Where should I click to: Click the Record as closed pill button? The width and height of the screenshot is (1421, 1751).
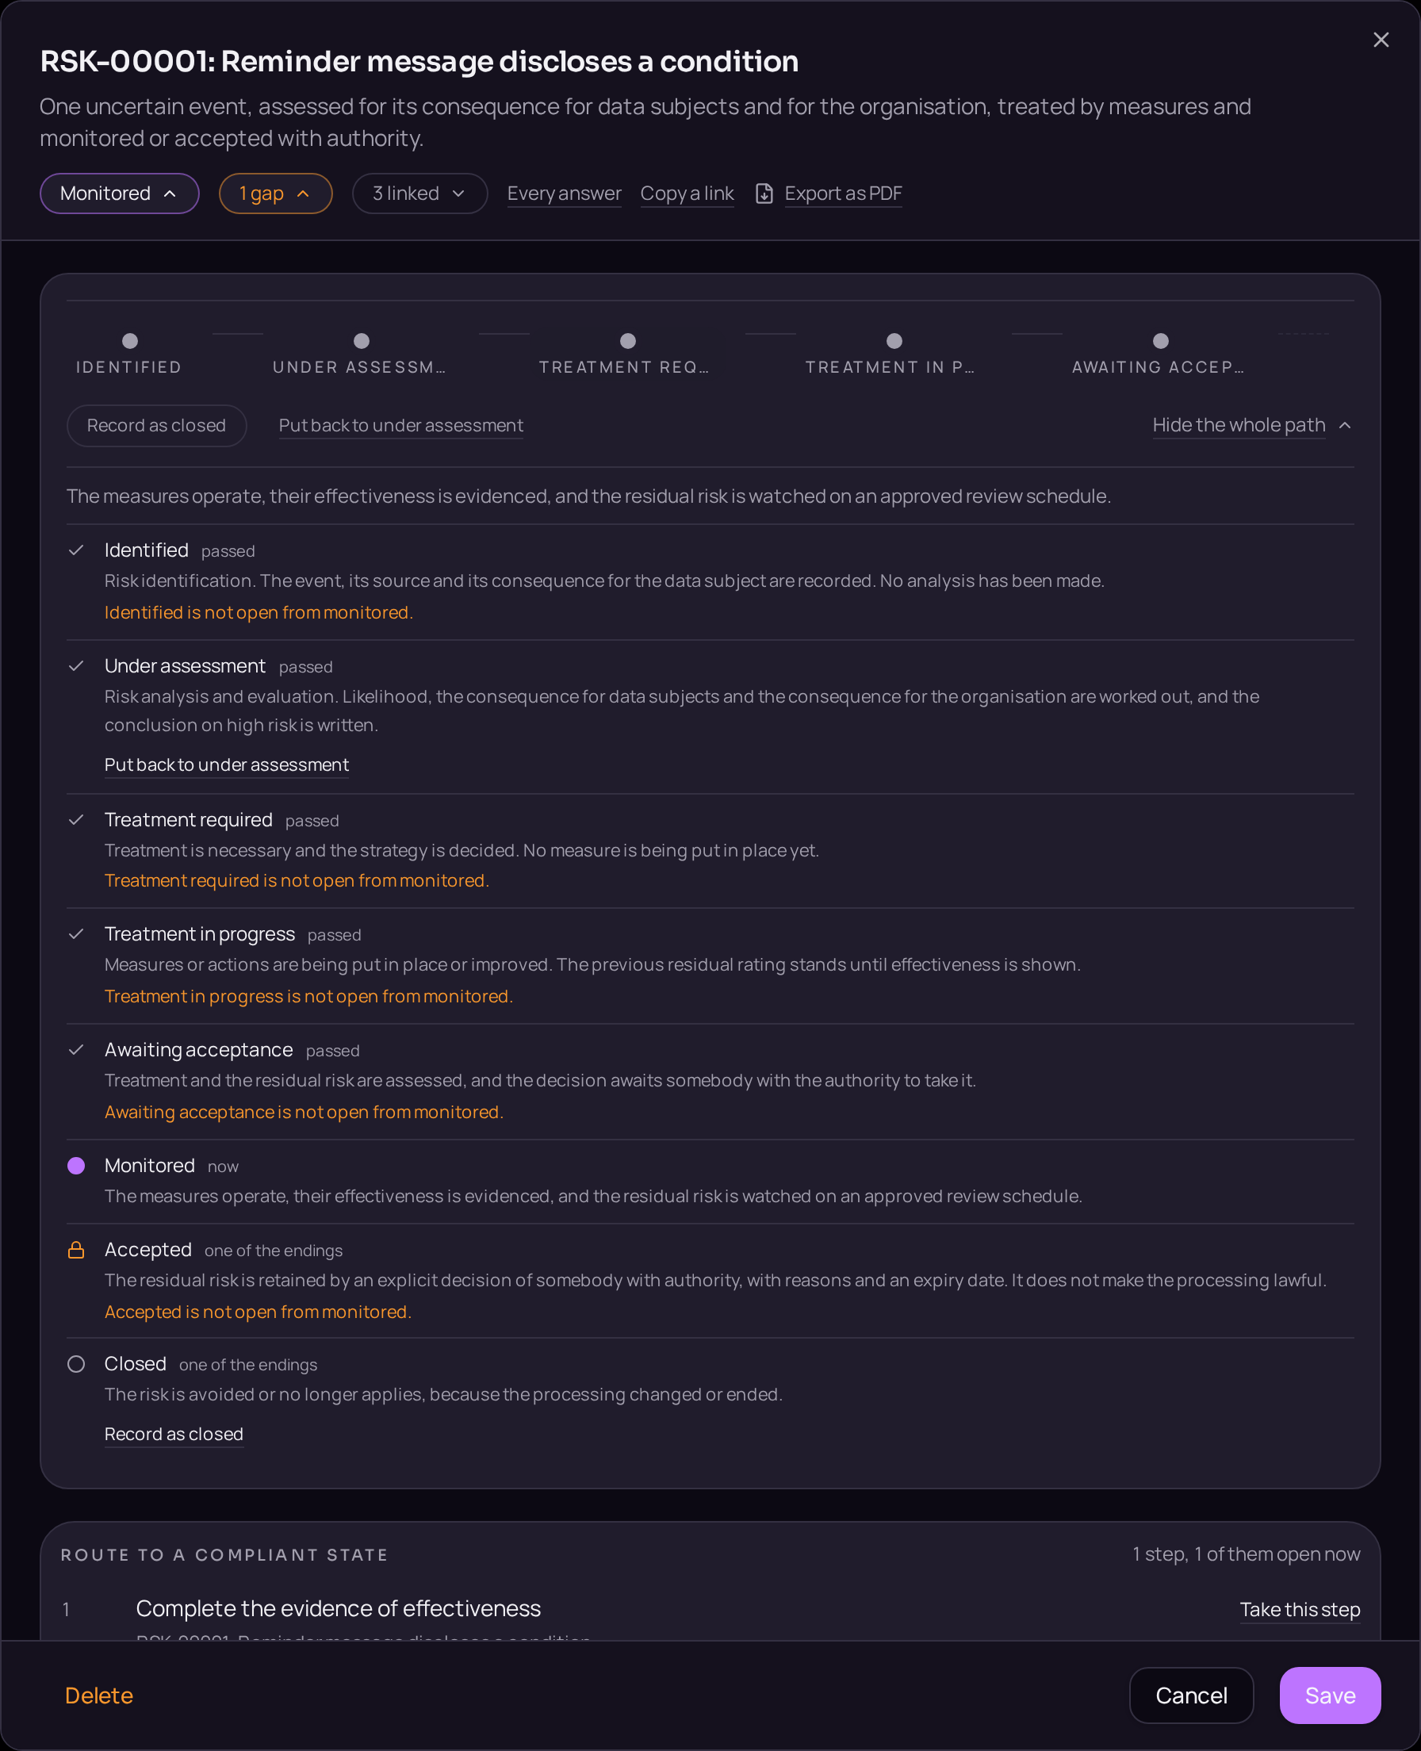(156, 426)
